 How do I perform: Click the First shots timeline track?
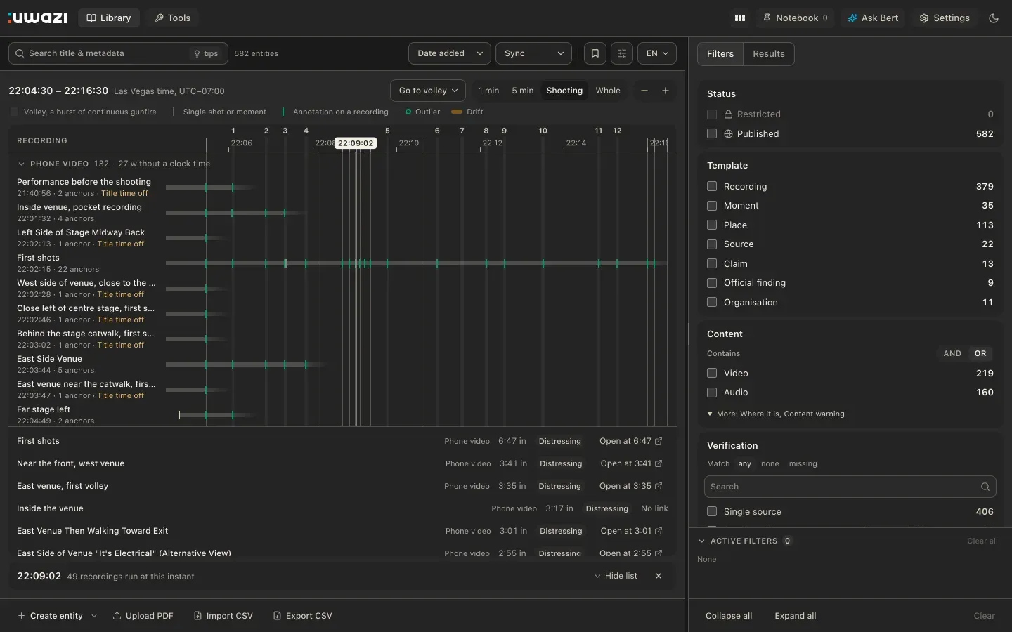pyautogui.click(x=417, y=263)
